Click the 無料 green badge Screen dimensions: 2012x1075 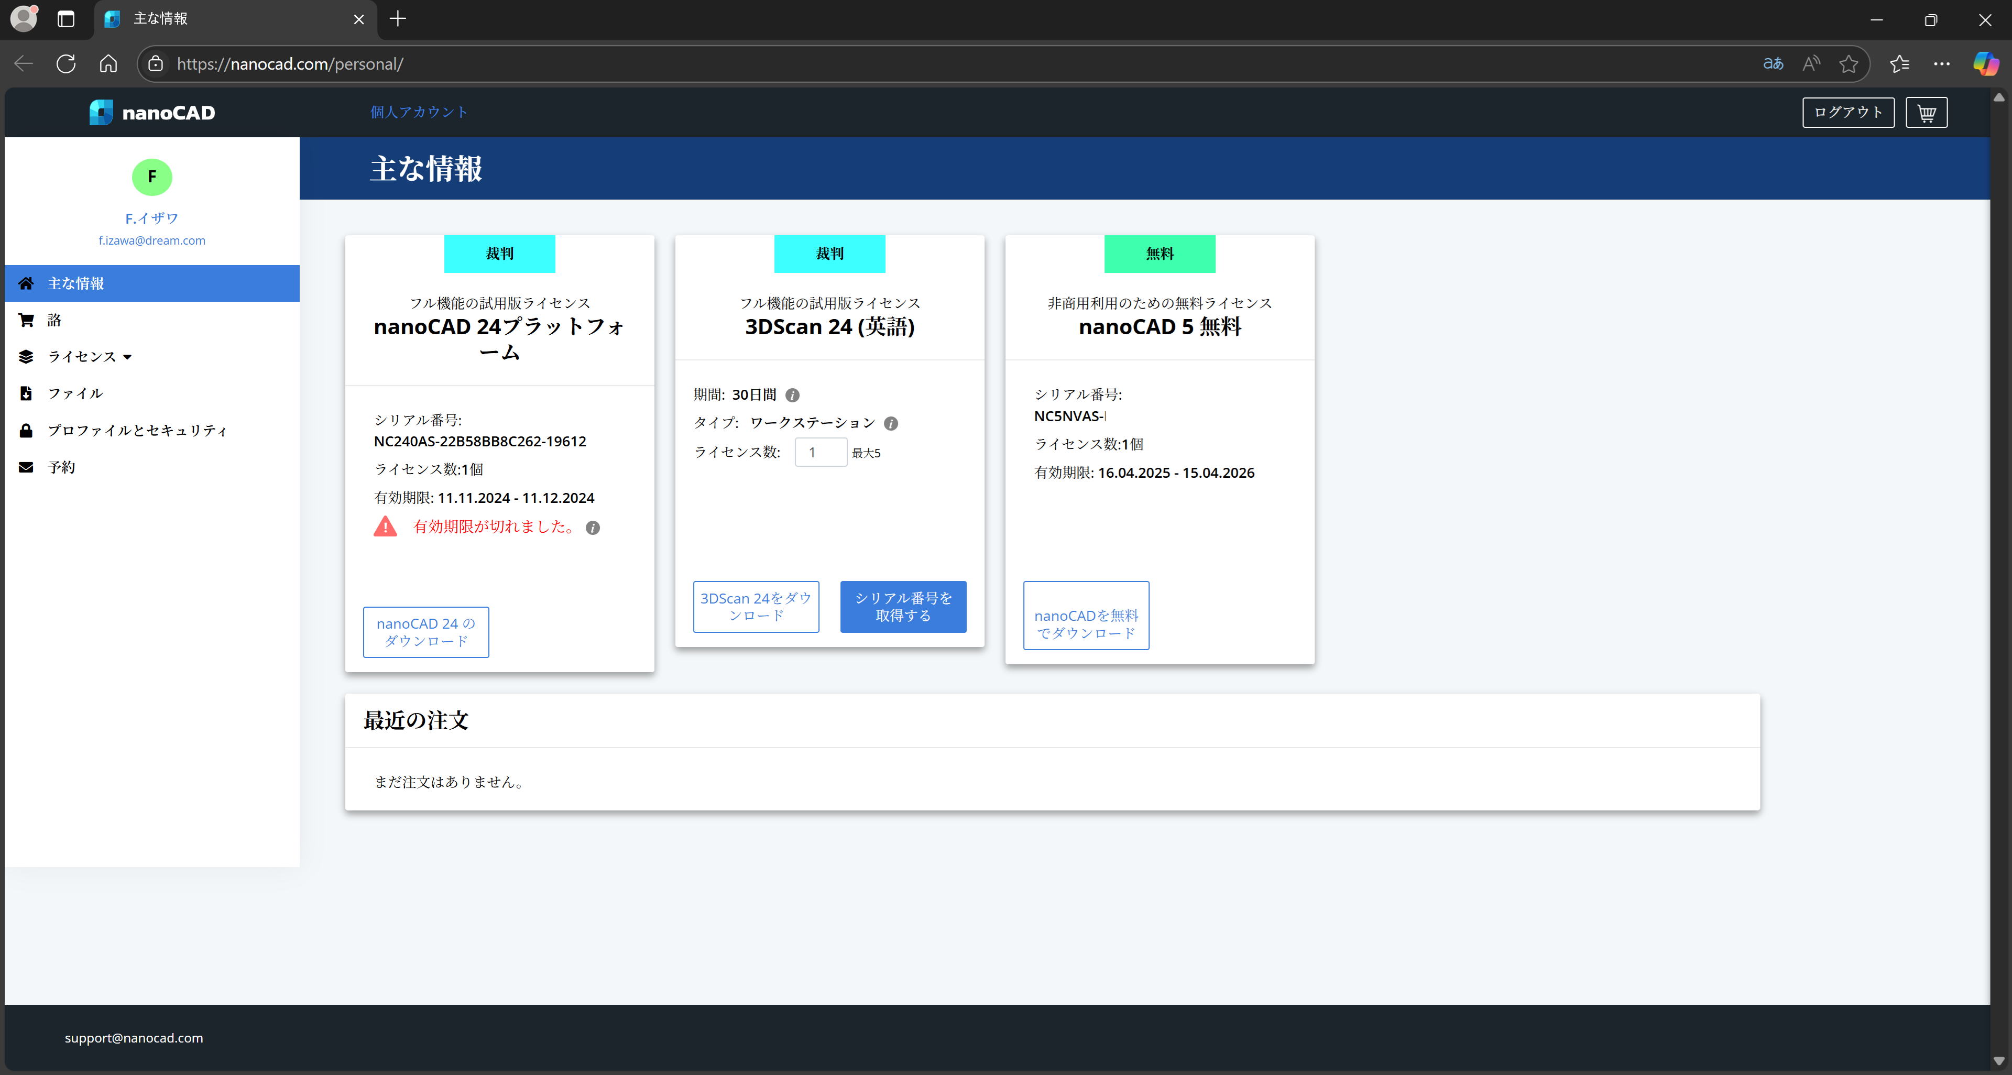(x=1159, y=254)
